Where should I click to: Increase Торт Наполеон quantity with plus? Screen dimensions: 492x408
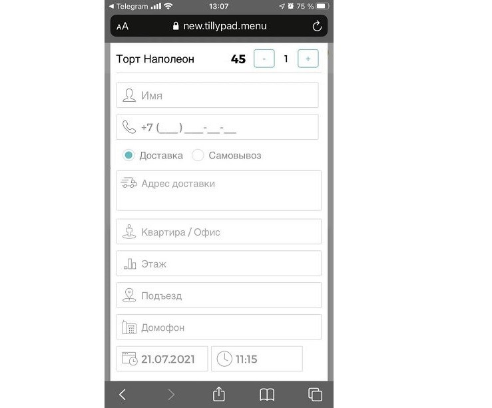pyautogui.click(x=308, y=59)
